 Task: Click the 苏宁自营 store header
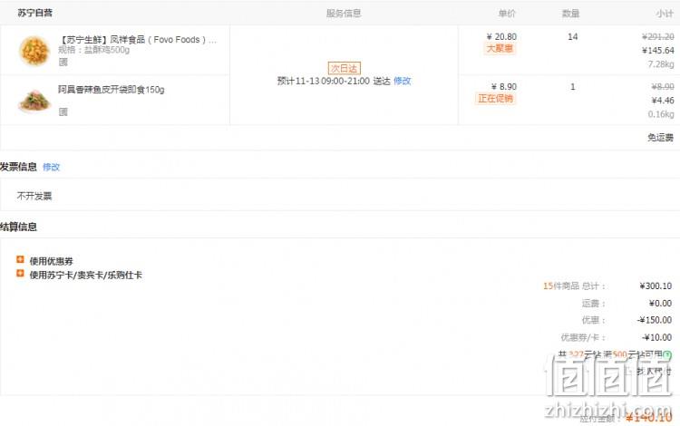point(35,13)
